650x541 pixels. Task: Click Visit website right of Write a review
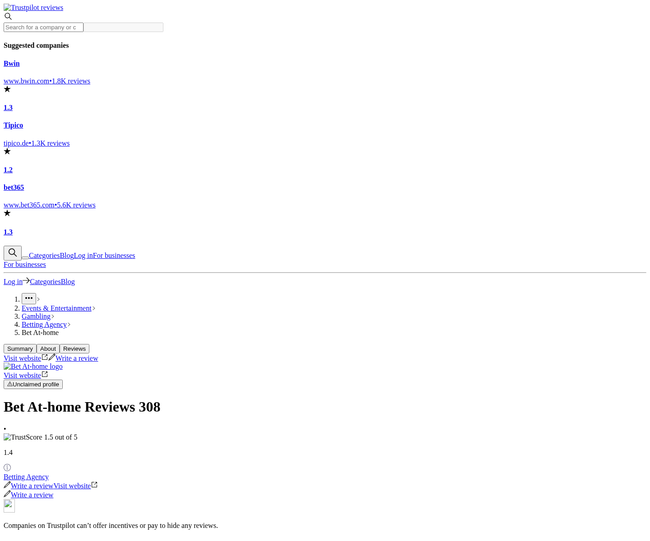(x=72, y=486)
